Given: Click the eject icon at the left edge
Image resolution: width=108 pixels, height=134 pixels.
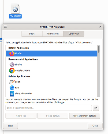Looking at the screenshot, I should click(1, 40).
